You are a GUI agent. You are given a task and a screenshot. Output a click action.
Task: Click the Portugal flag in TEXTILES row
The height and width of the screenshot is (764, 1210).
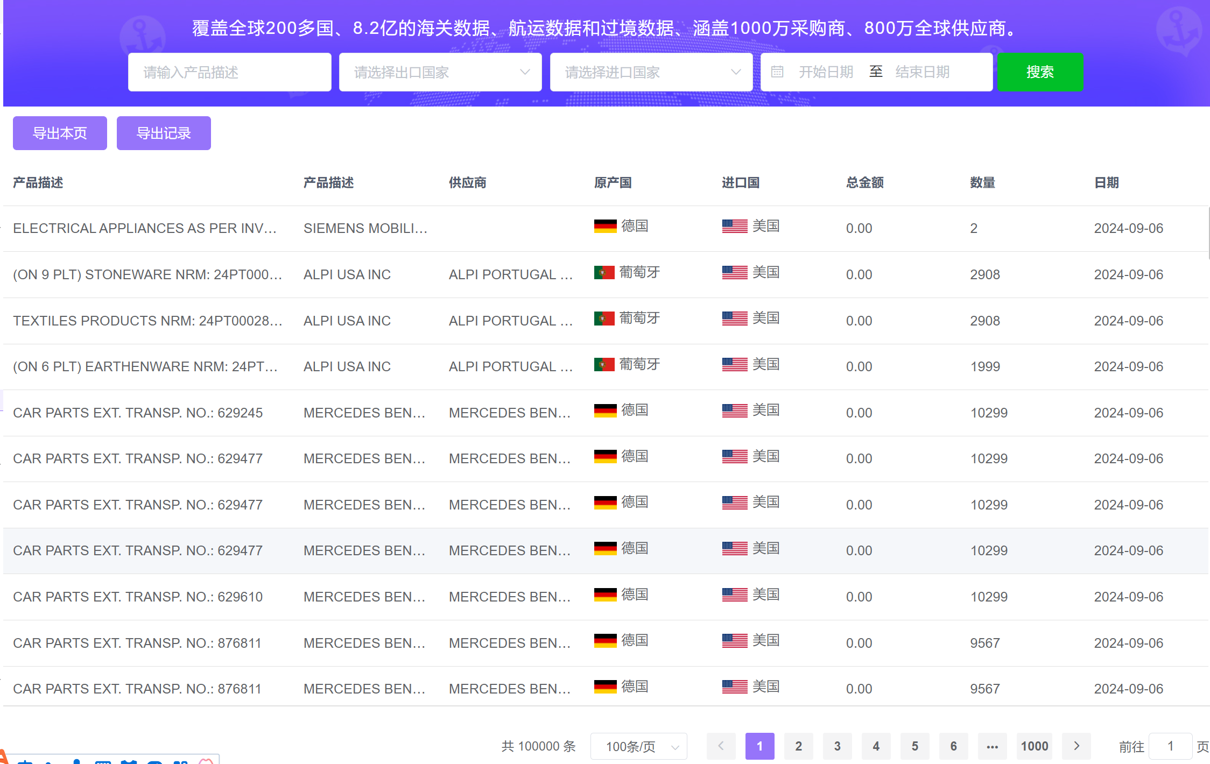tap(604, 319)
